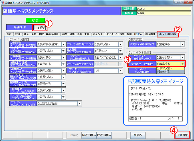Open the 個人委託 tab
The height and width of the screenshot is (141, 194).
tap(150, 34)
